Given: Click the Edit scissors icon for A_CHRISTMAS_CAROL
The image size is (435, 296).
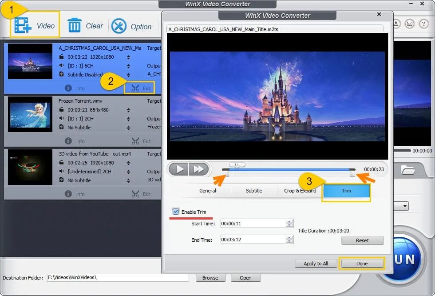Looking at the screenshot, I should [136, 88].
